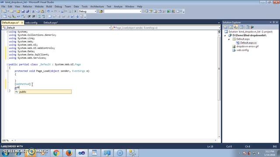The width and height of the screenshot is (280, 157).
Task: Close the Solution Explorer panel
Action: 277,22
